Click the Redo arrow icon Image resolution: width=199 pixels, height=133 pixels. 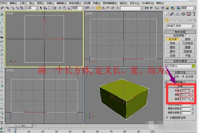(x=7, y=8)
